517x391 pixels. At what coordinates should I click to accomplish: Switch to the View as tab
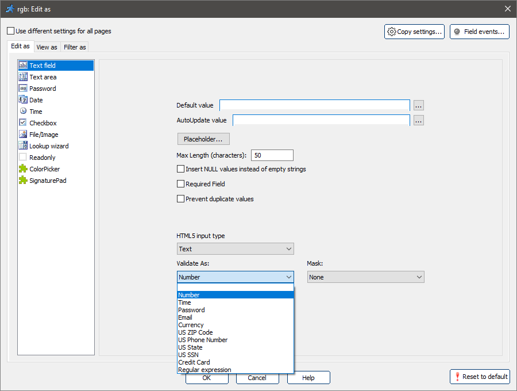pyautogui.click(x=47, y=47)
